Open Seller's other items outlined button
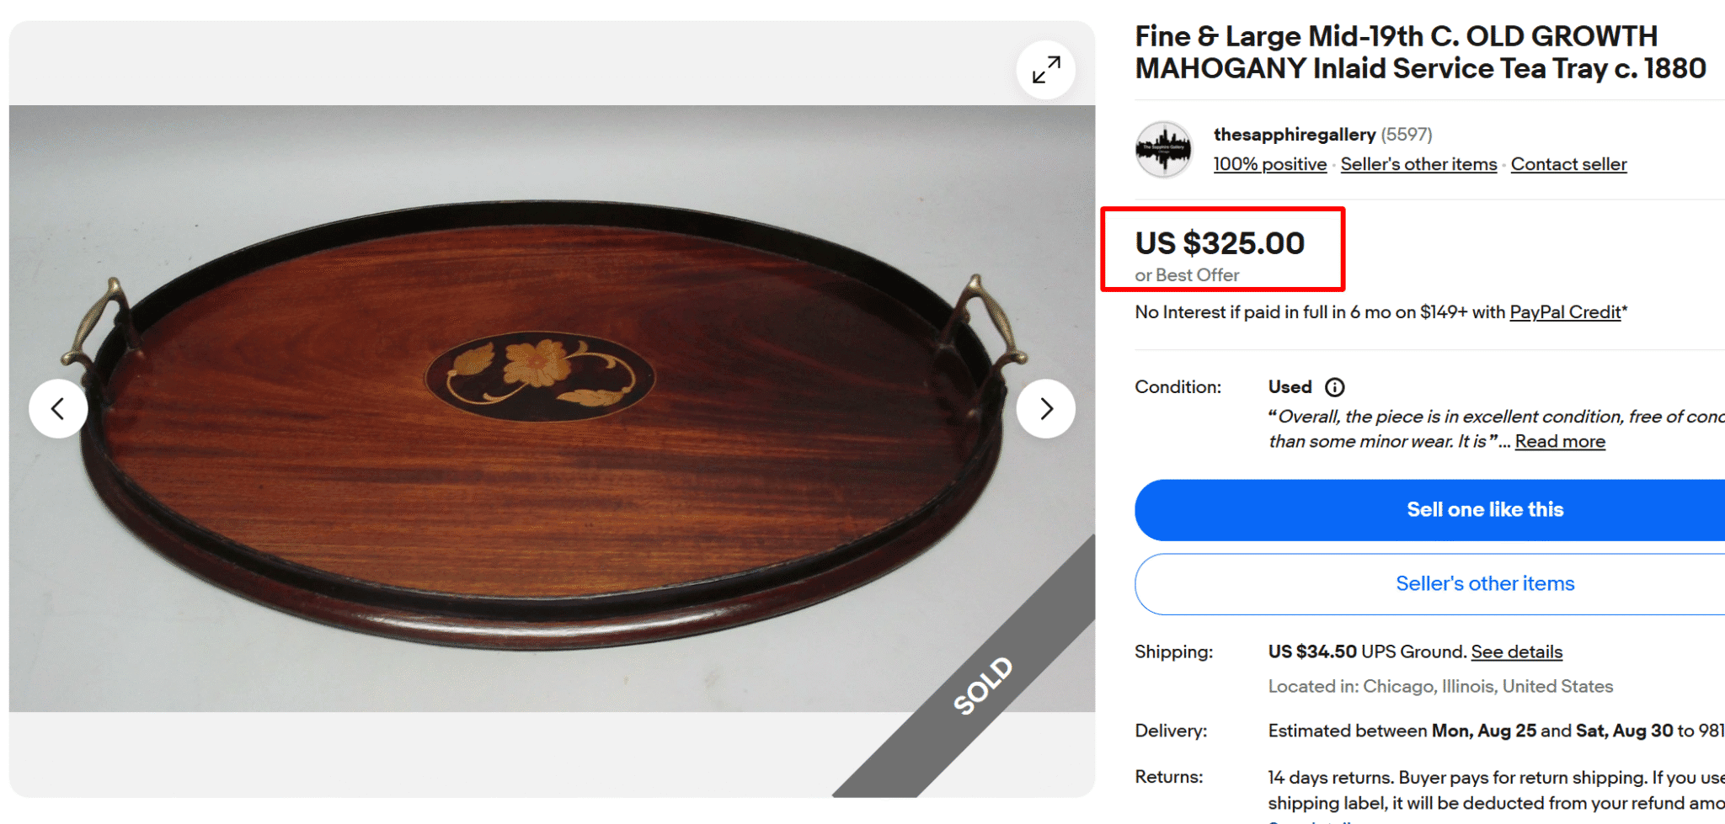Viewport: 1725px width, 824px height. pos(1484,583)
